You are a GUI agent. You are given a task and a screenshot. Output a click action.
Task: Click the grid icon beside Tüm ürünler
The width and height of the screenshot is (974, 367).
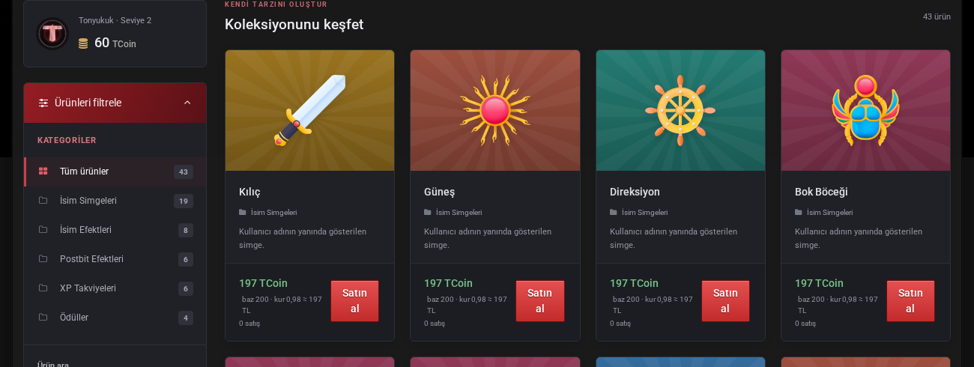point(43,172)
